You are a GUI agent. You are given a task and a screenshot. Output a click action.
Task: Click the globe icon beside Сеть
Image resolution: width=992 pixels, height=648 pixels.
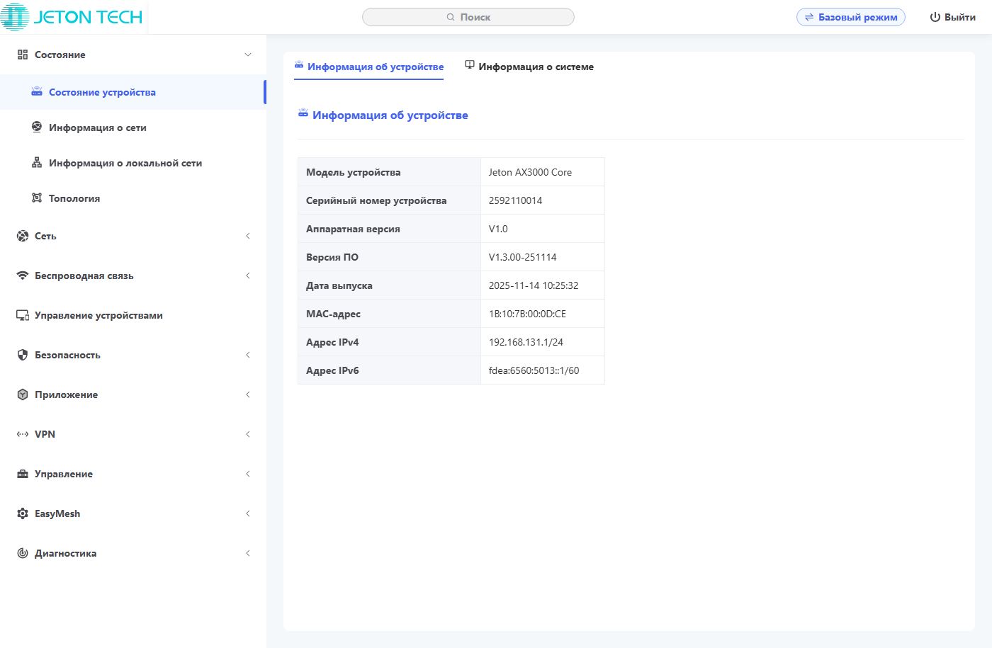click(23, 236)
